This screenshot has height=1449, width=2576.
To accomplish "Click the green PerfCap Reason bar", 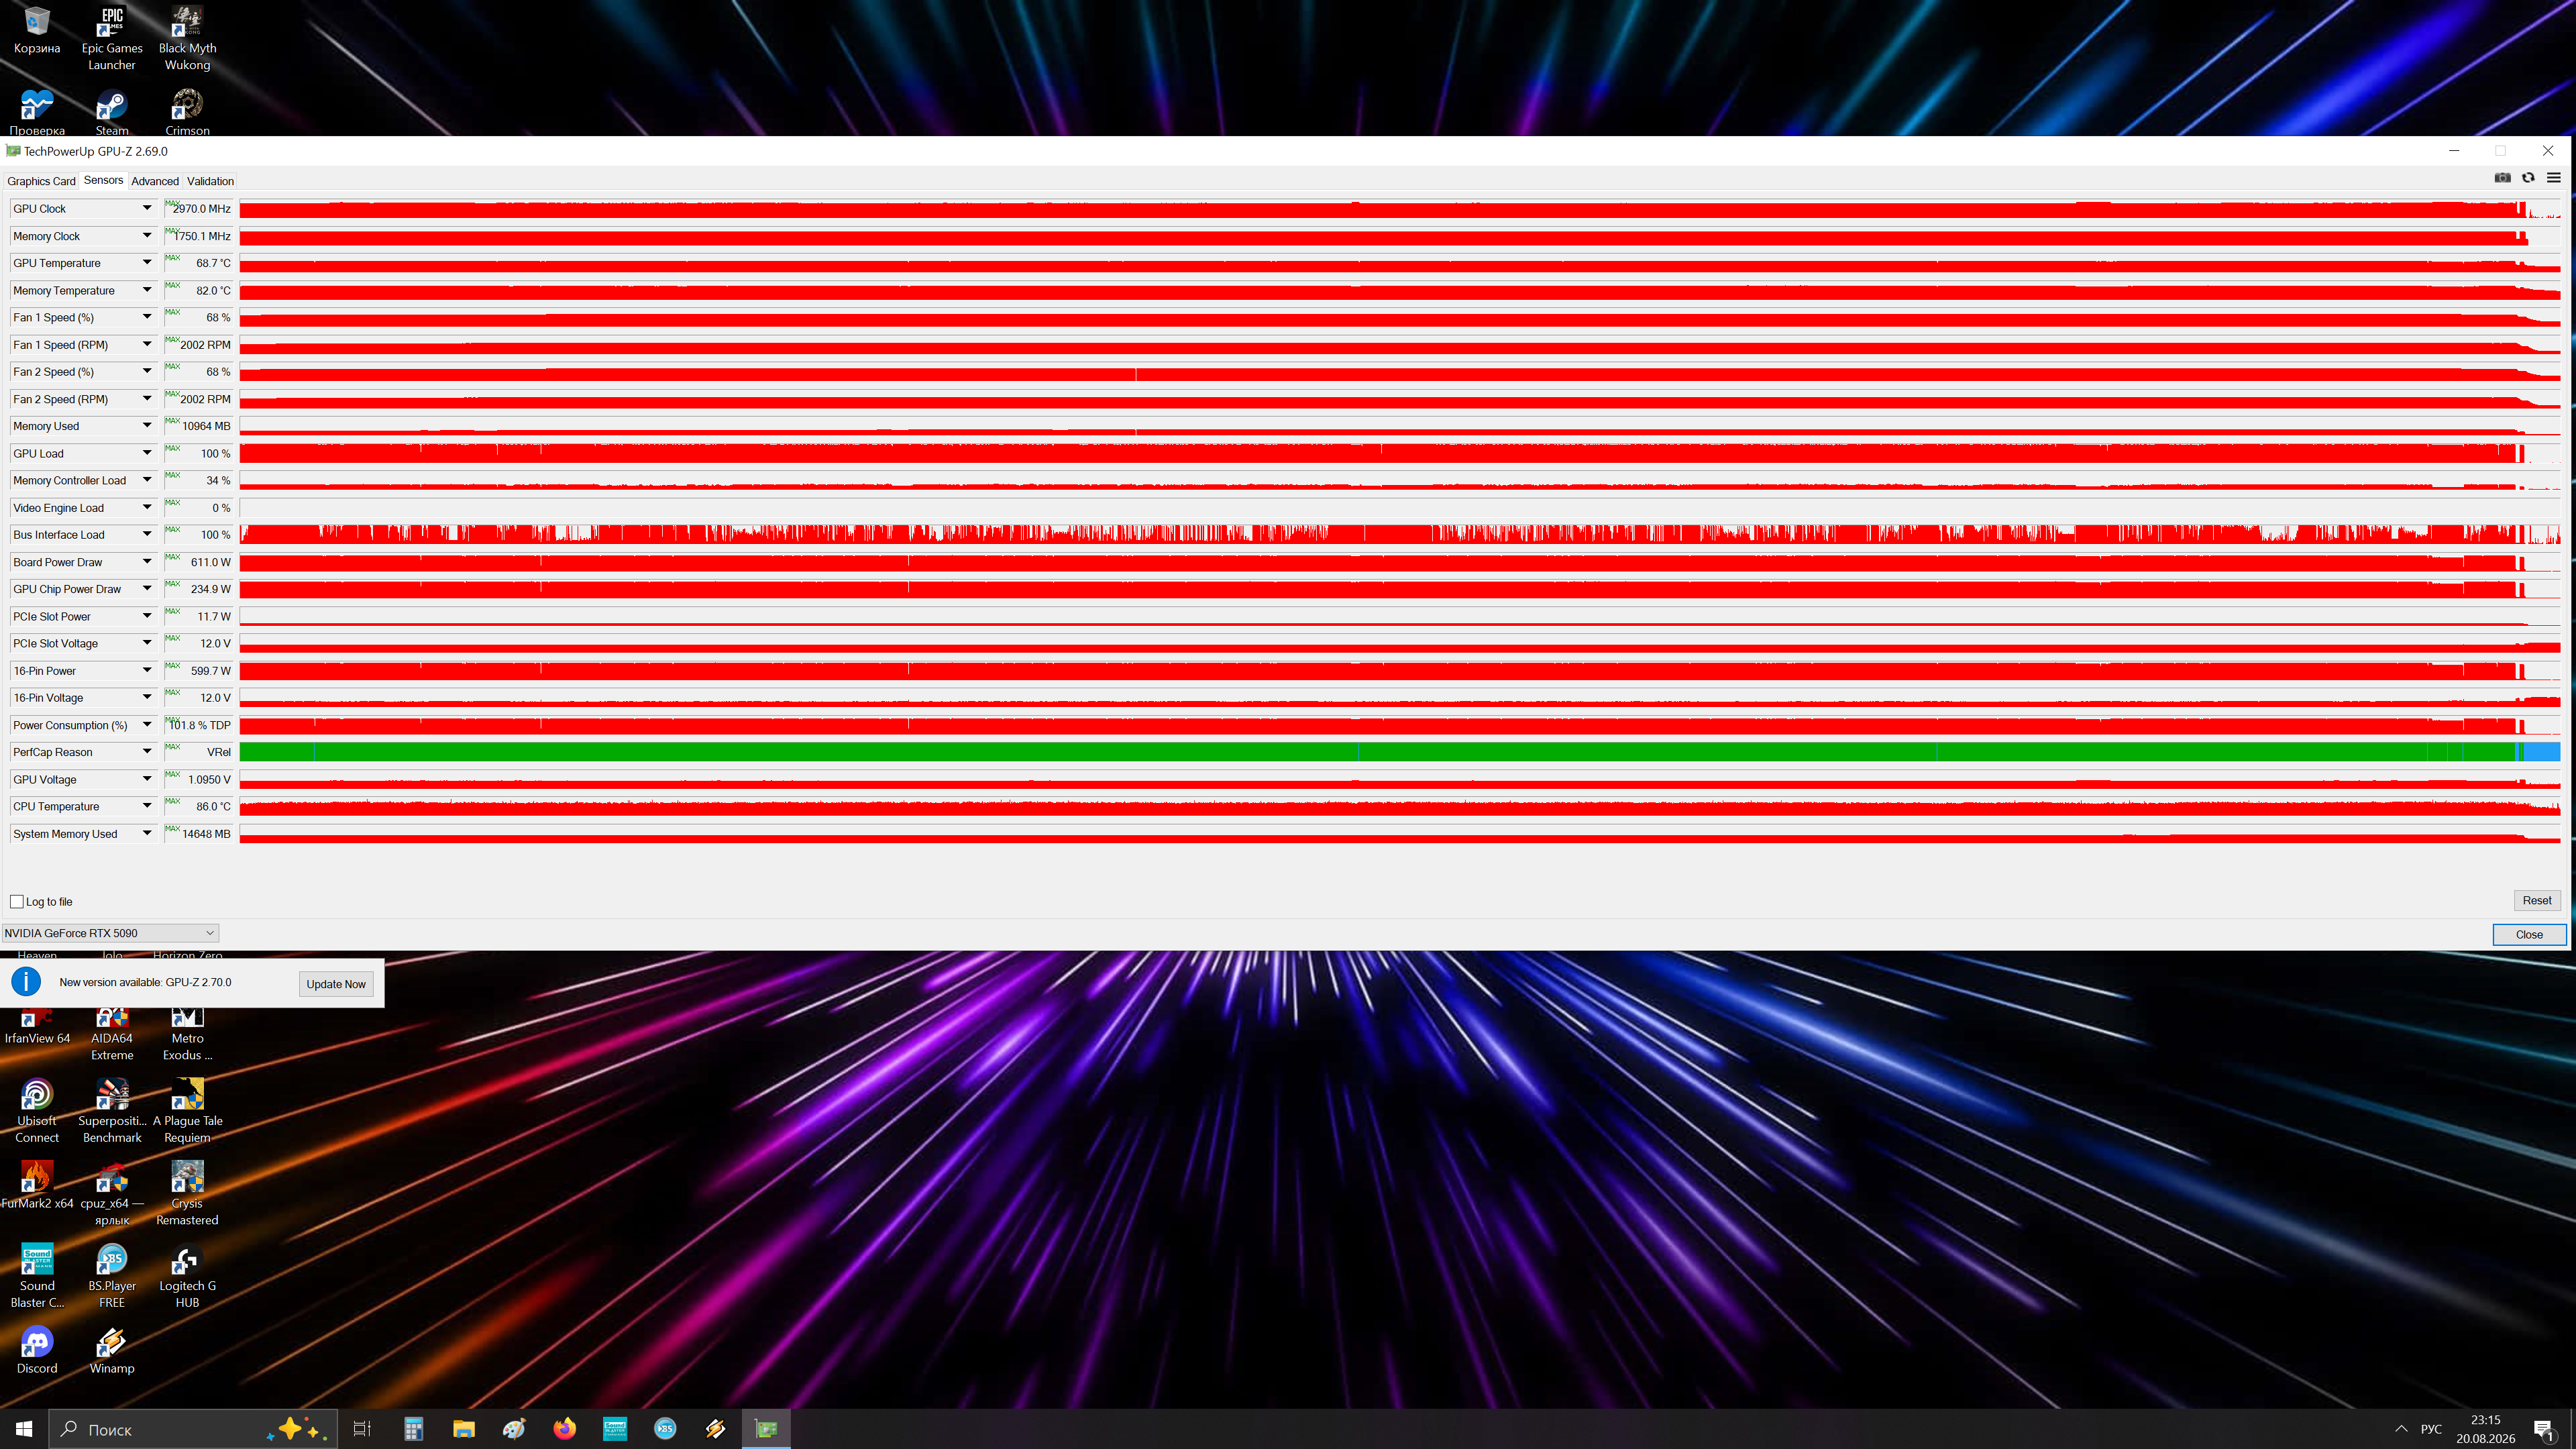I will (1399, 752).
